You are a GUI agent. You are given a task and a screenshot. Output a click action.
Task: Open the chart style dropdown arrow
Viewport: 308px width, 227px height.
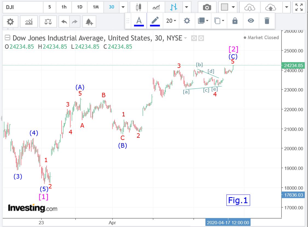(x=187, y=7)
